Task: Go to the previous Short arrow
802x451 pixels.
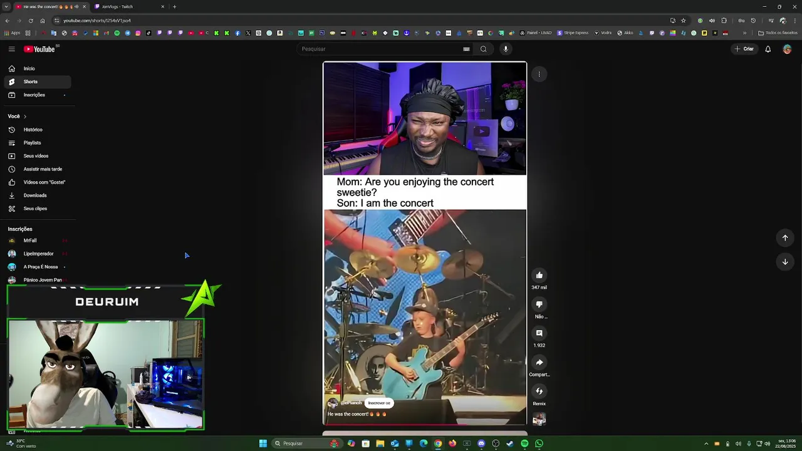Action: pyautogui.click(x=784, y=237)
